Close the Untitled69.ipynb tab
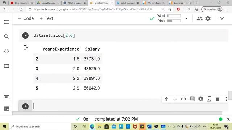 [x=111, y=3]
